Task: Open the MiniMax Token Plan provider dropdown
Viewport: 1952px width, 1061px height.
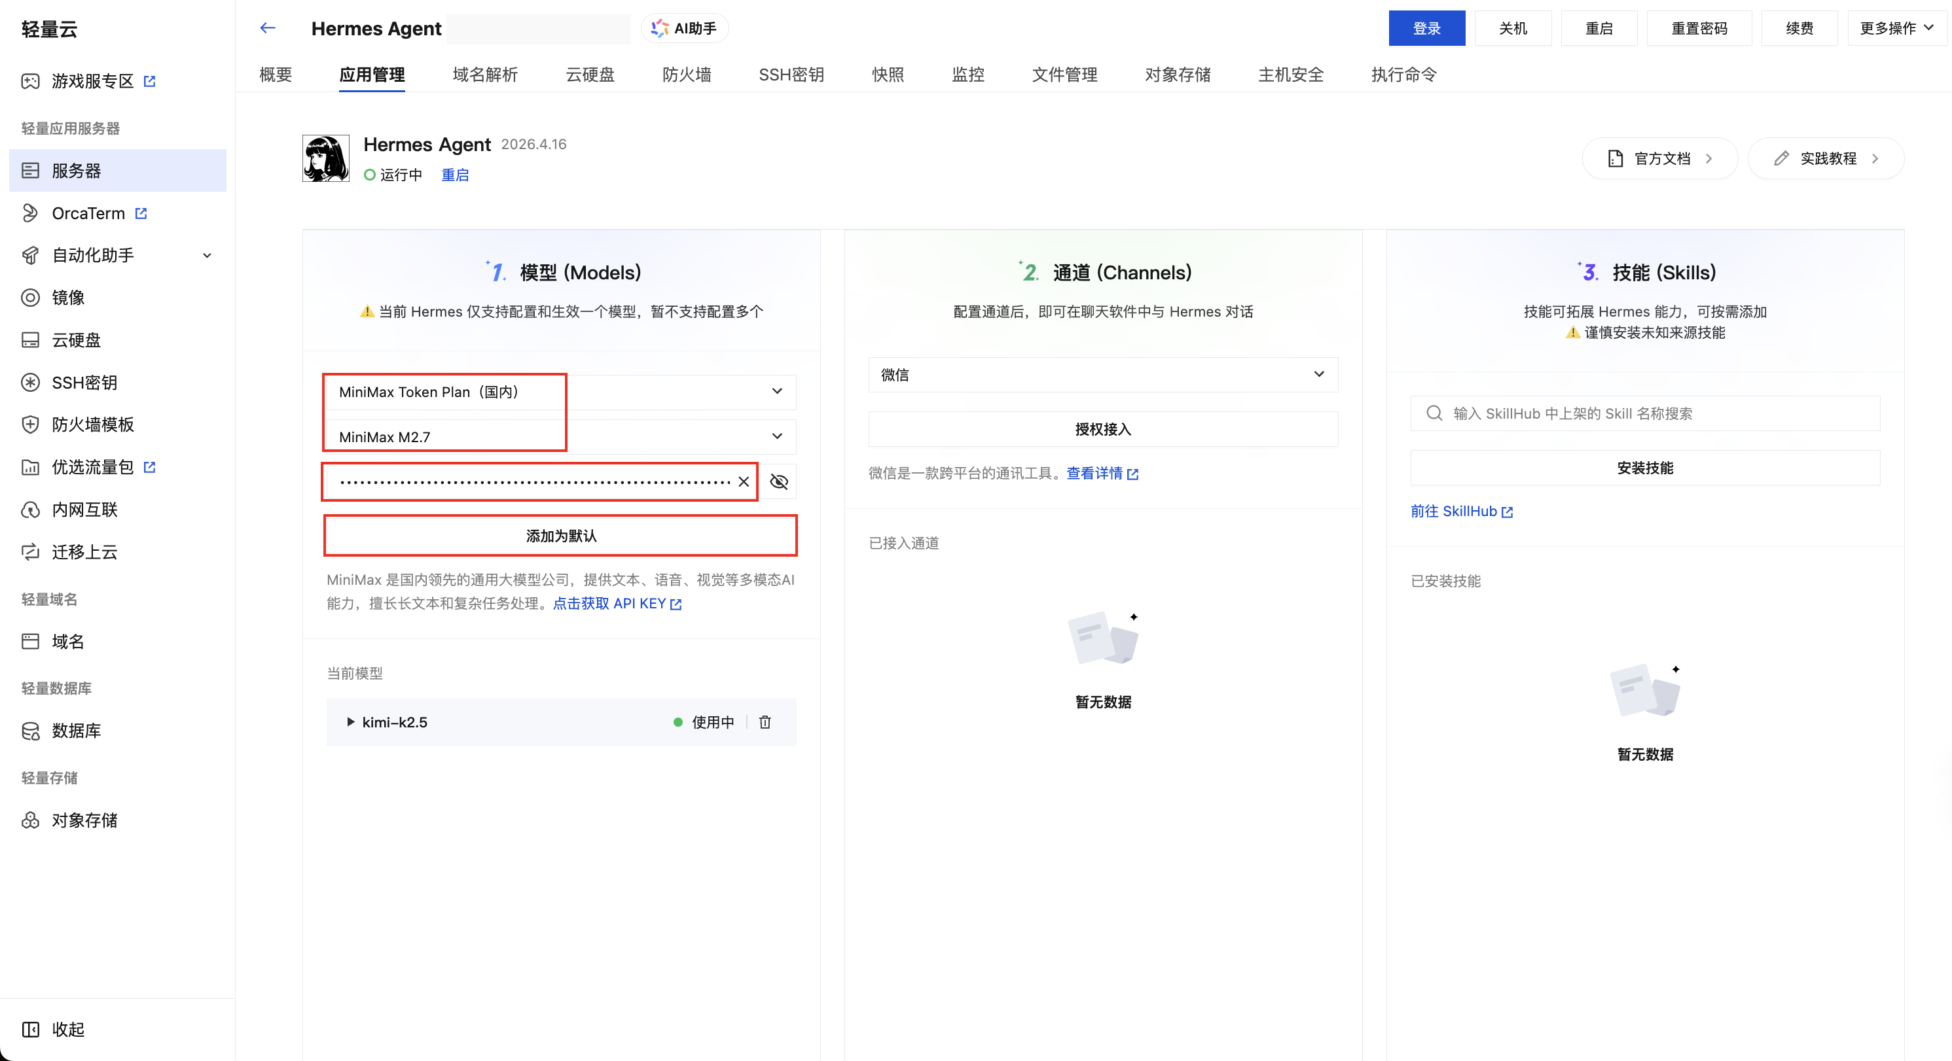Action: (x=561, y=392)
